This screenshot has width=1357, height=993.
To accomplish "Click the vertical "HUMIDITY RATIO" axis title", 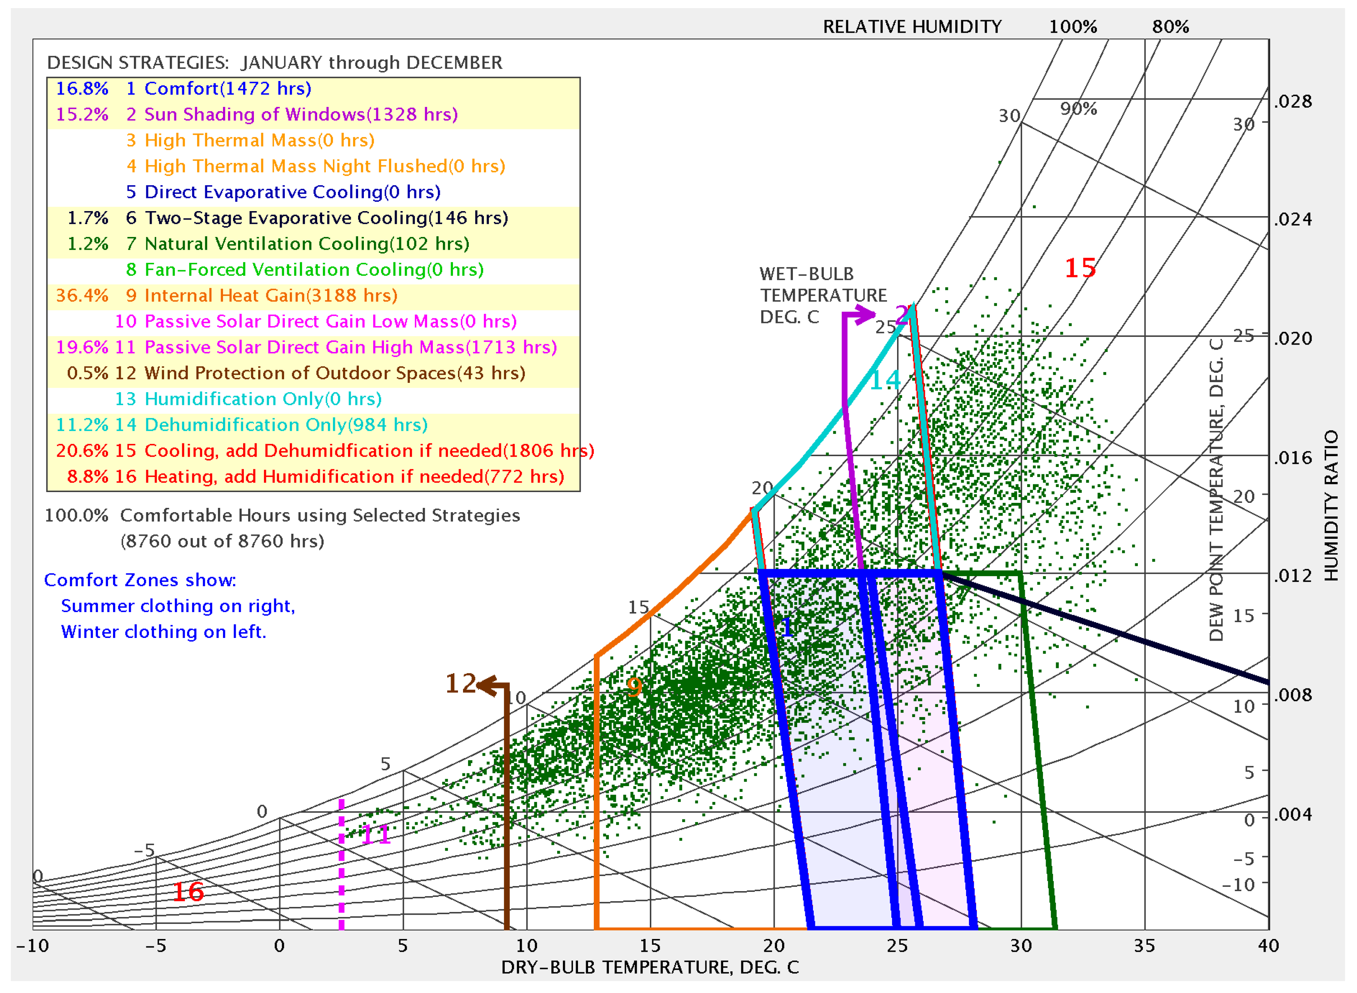I will pyautogui.click(x=1331, y=506).
